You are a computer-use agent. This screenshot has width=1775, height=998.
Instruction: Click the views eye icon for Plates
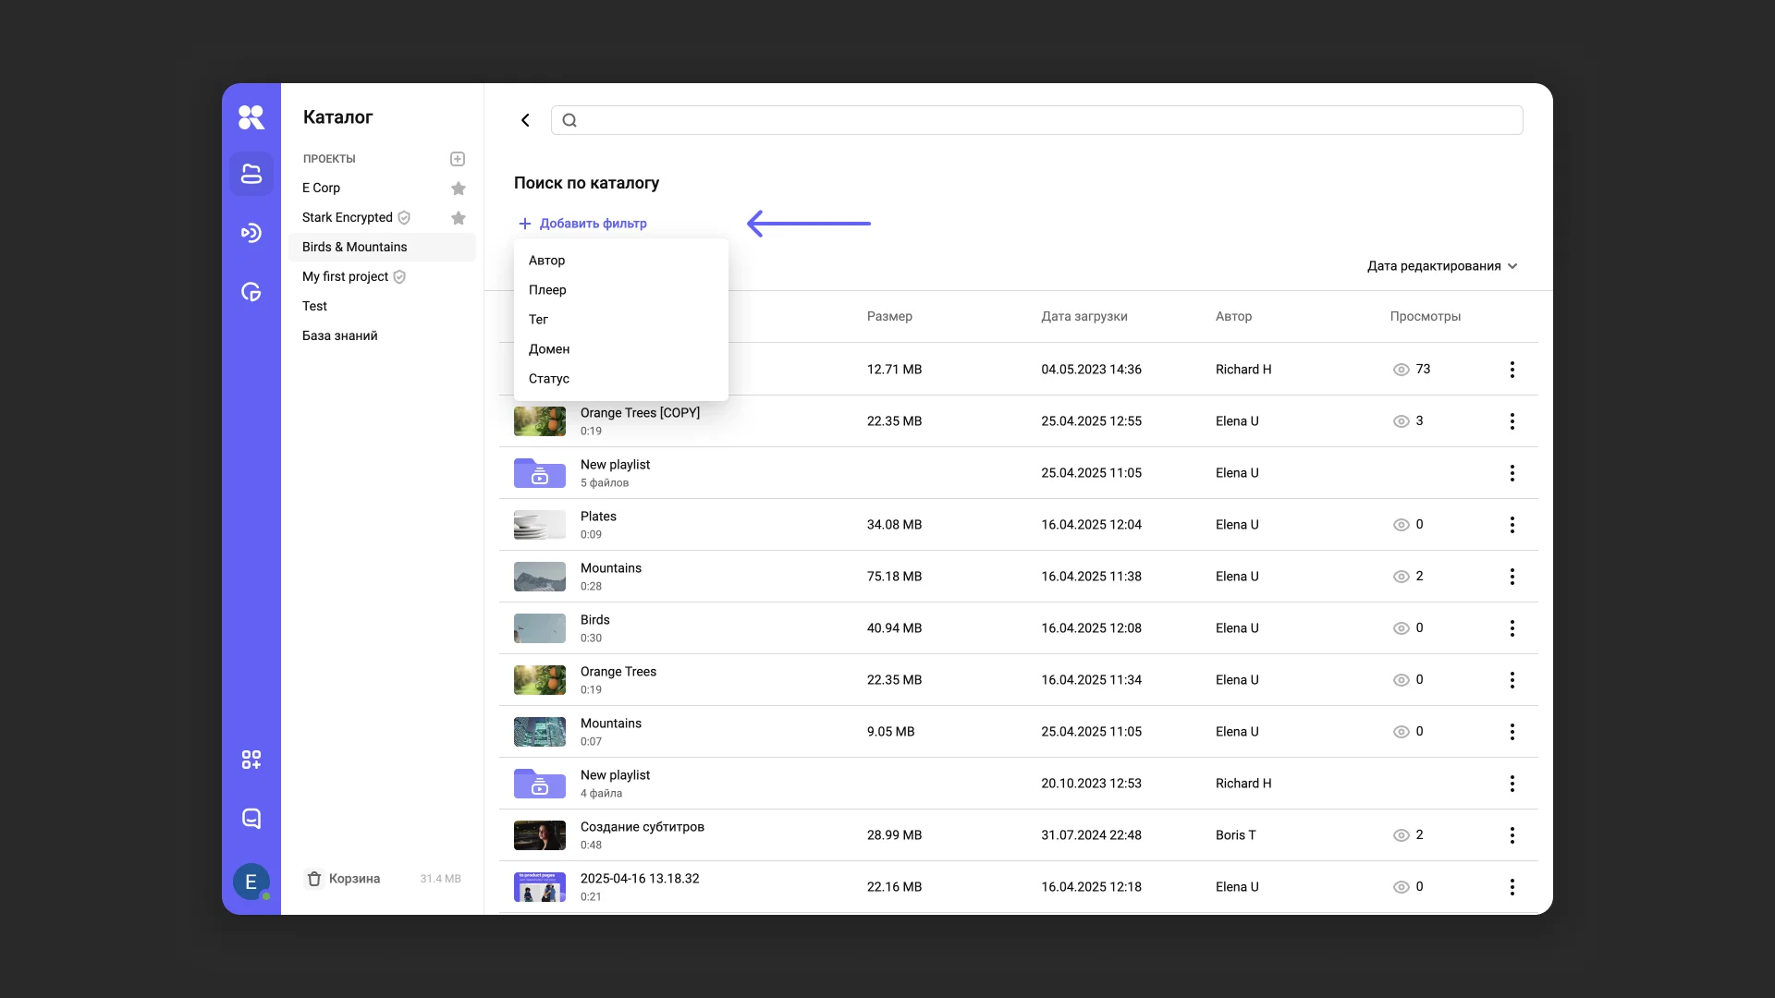tap(1402, 525)
